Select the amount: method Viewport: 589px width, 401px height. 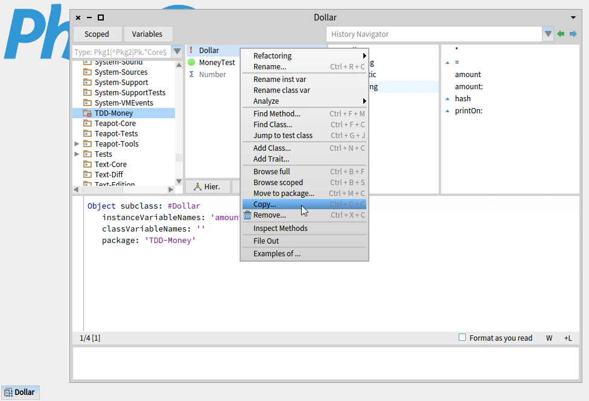pos(469,87)
